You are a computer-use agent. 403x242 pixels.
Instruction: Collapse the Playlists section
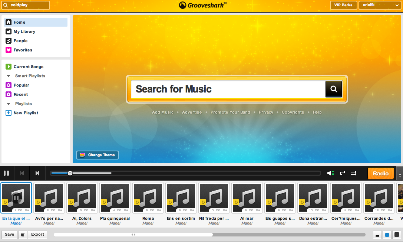click(9, 104)
